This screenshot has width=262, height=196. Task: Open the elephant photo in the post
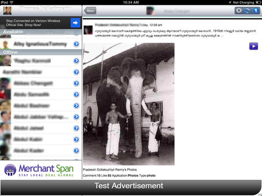click(x=129, y=104)
